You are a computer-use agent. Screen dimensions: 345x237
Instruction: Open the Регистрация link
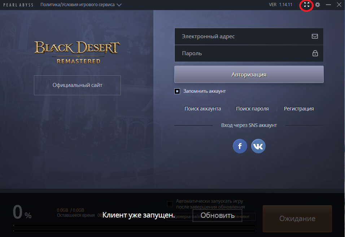[x=298, y=109]
